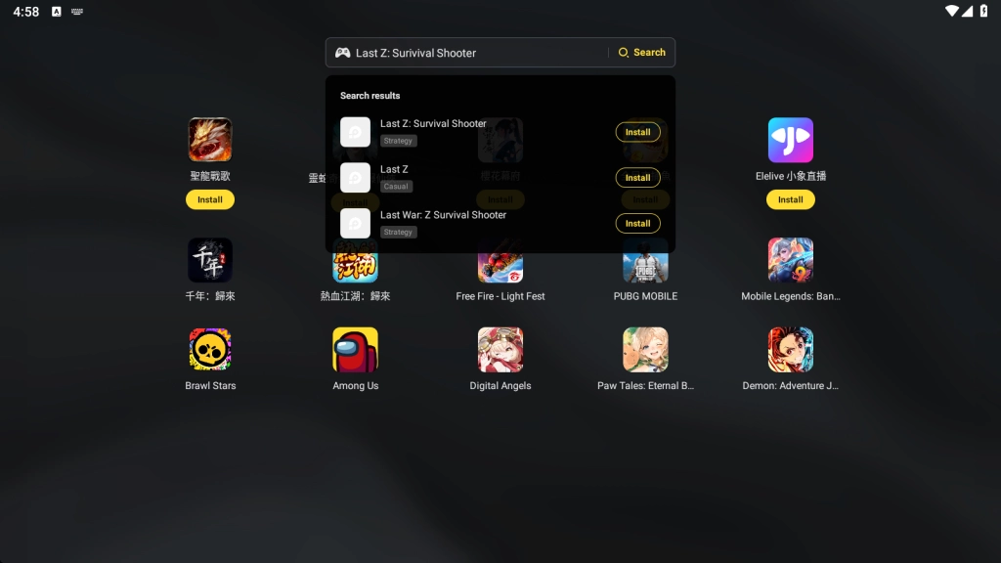Launch the Among Us game icon

click(355, 350)
